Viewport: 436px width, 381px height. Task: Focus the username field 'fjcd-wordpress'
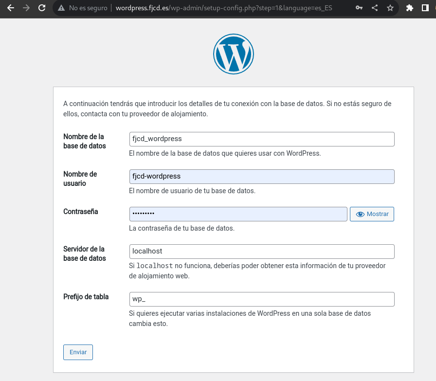tap(262, 177)
